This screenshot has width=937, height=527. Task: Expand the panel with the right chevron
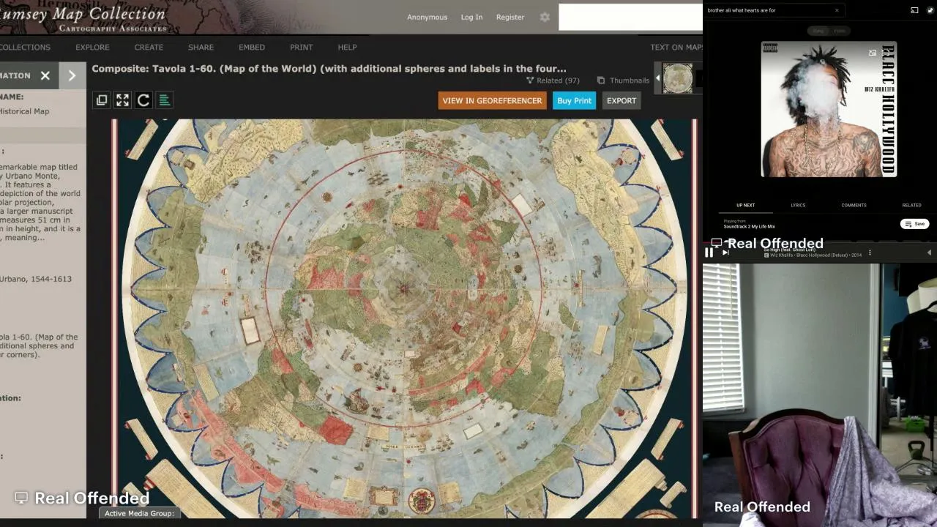pyautogui.click(x=72, y=75)
